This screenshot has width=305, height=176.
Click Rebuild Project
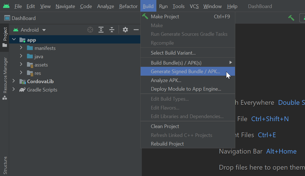click(167, 144)
